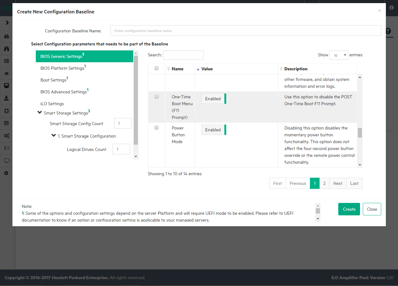Viewport: 398px width, 286px height.
Task: Open the Show entries dropdown
Action: [339, 55]
